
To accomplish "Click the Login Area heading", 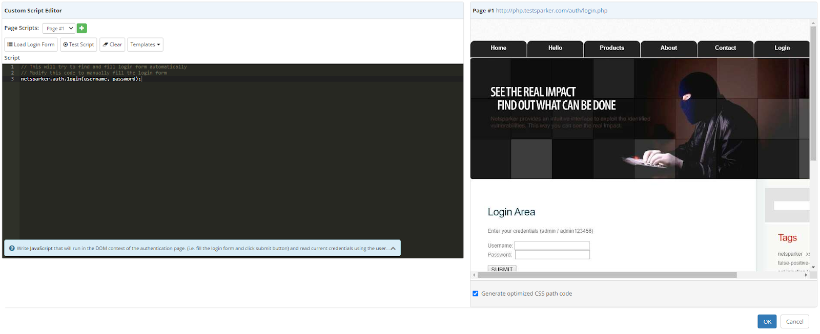I will [x=511, y=212].
